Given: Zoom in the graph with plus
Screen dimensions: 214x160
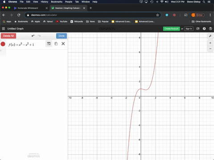Looking at the screenshot, I should point(210,43).
